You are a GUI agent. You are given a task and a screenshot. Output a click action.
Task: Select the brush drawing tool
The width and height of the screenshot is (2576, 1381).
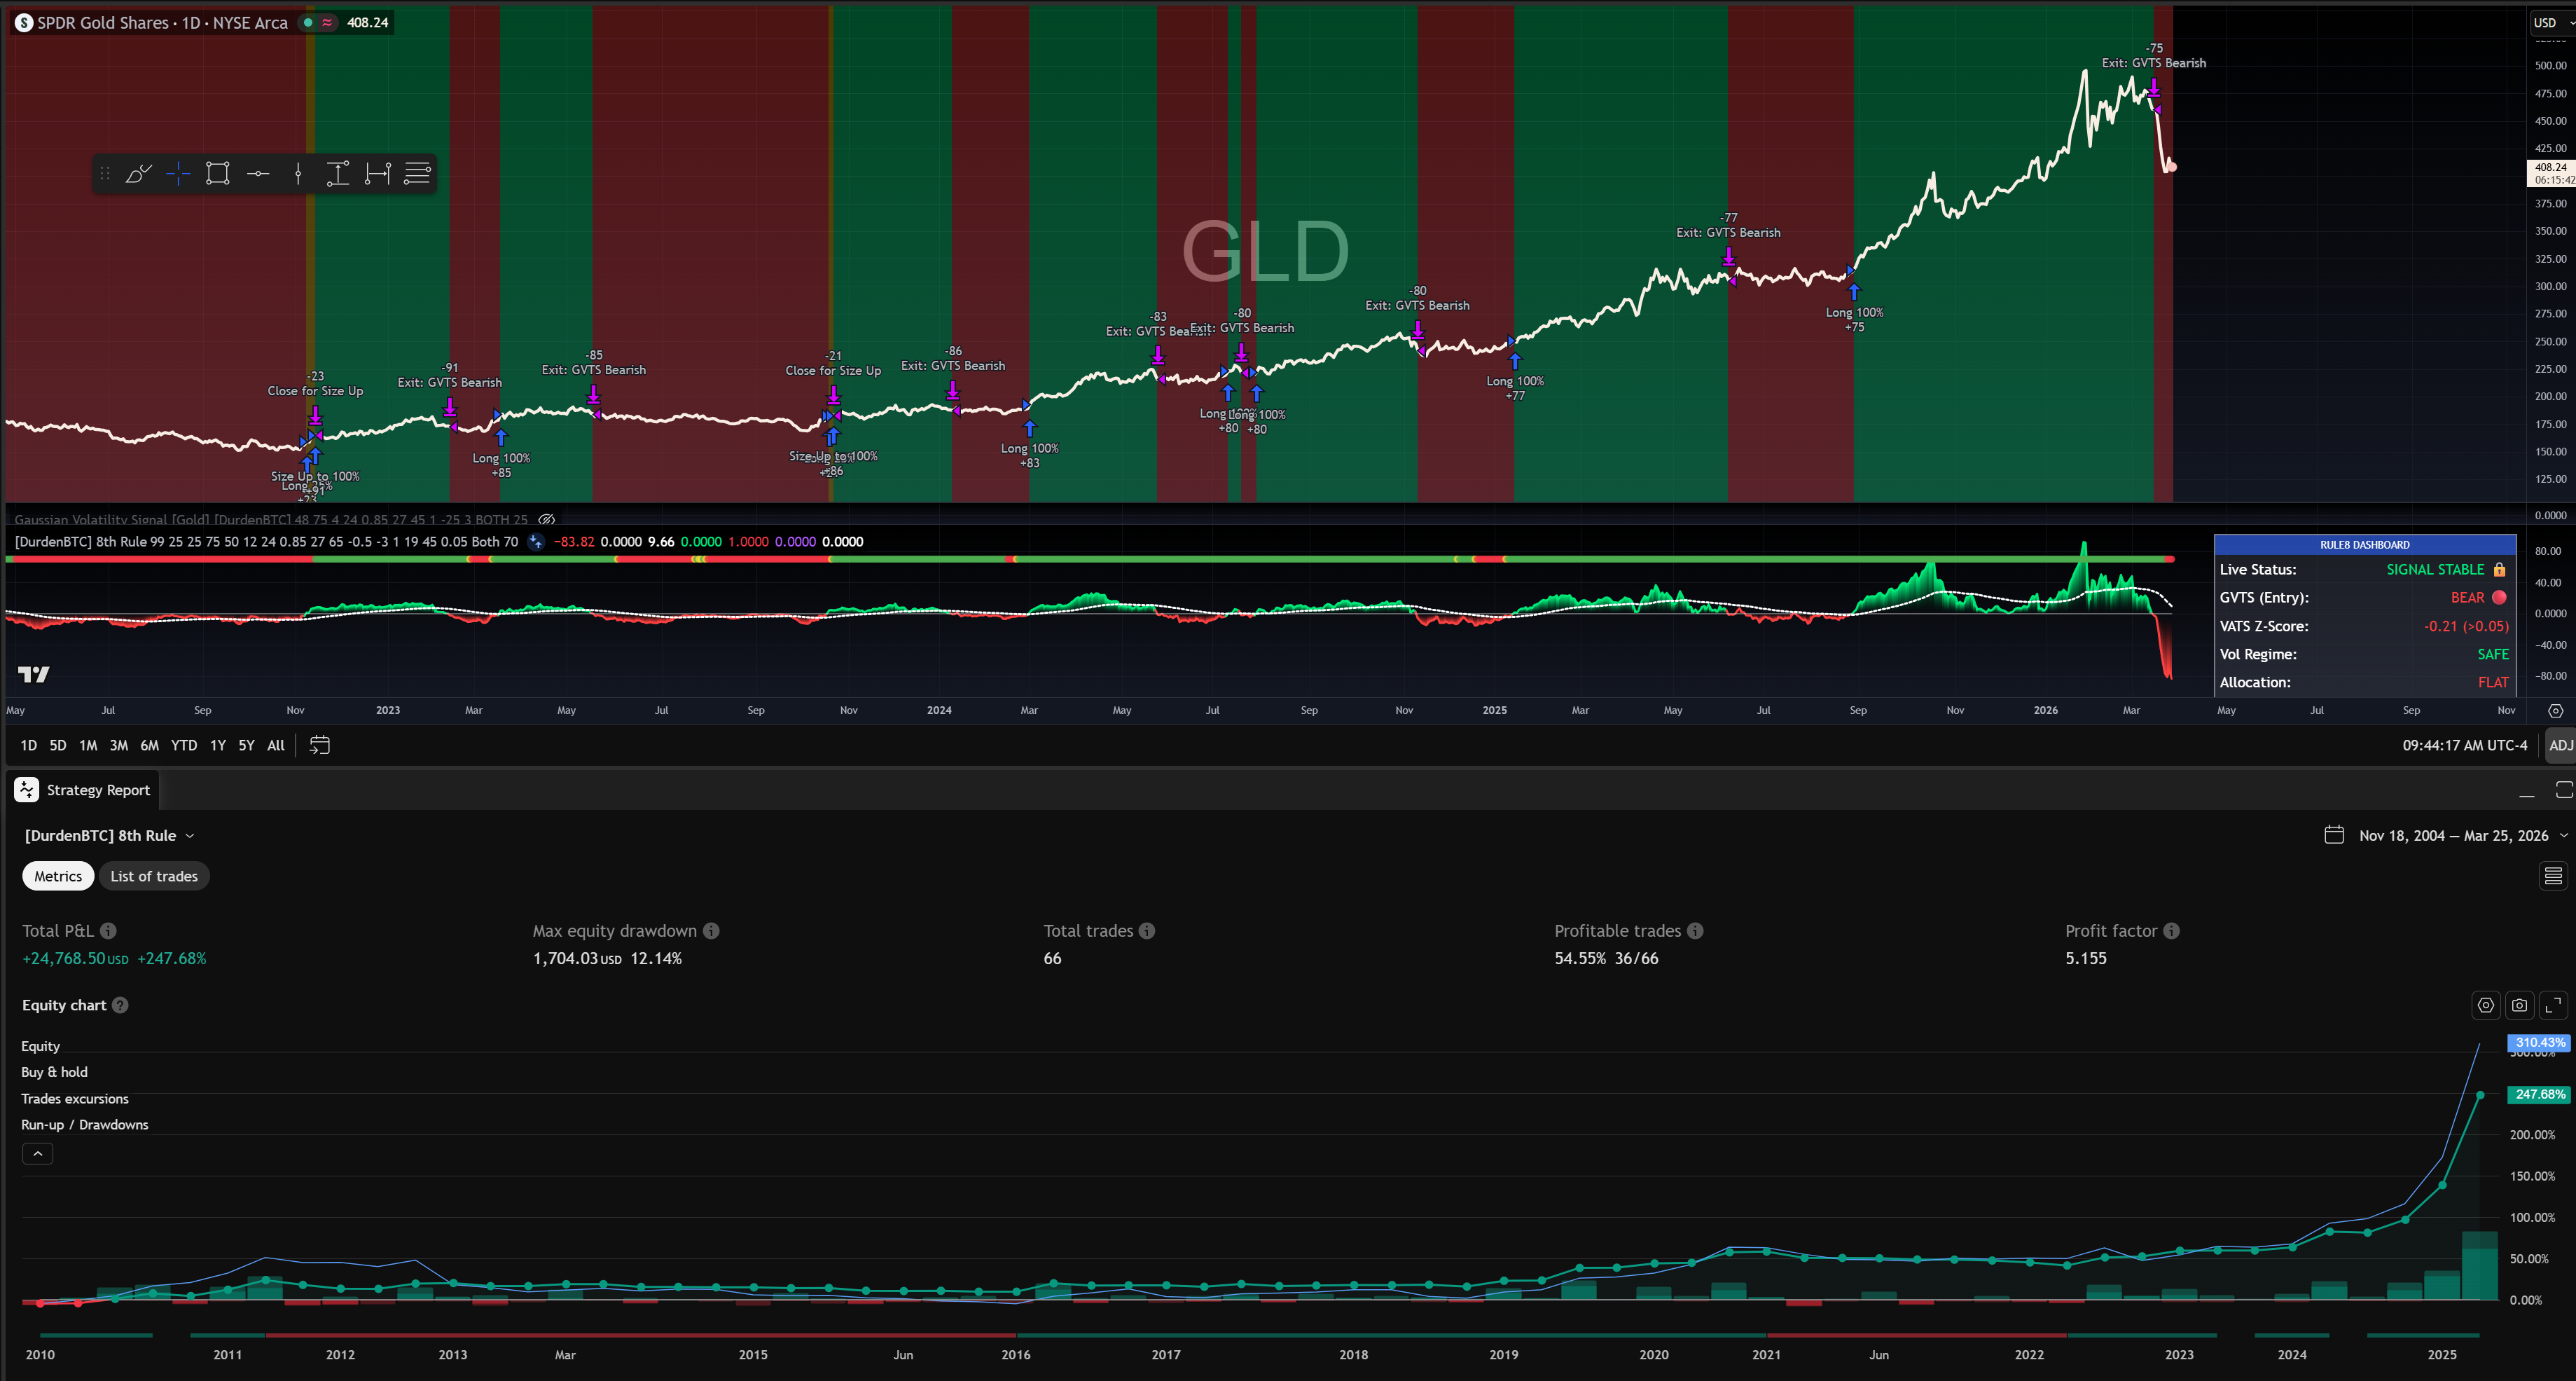pos(138,174)
